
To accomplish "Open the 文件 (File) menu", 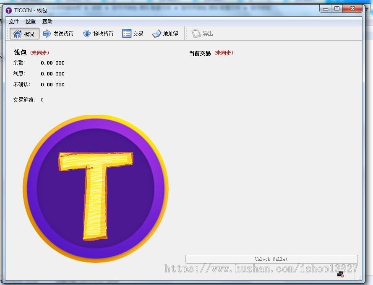I will 13,21.
